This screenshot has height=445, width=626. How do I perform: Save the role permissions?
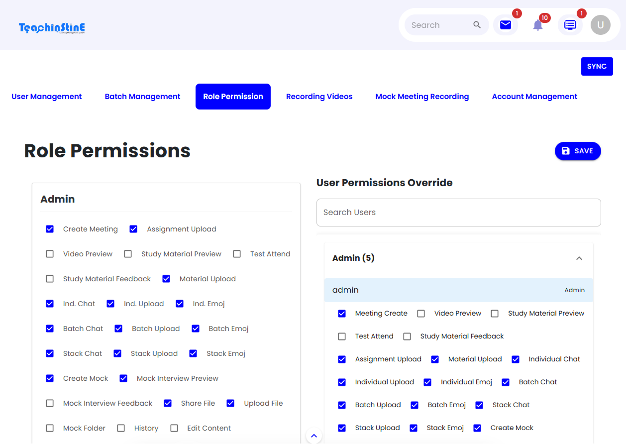coord(577,151)
